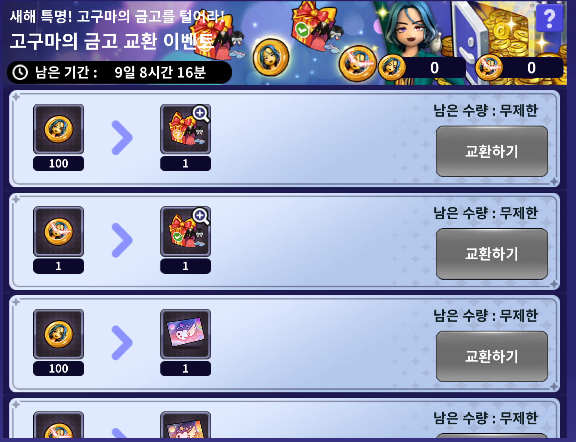Open the winged heart ticket reward in the third row
The height and width of the screenshot is (442, 576).
tap(186, 334)
